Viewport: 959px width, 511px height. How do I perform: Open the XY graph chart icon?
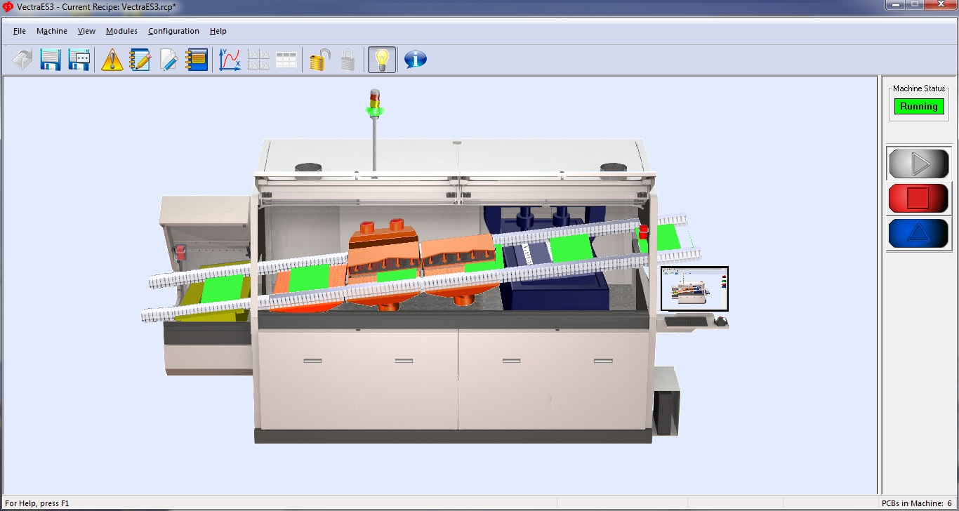point(230,60)
